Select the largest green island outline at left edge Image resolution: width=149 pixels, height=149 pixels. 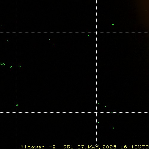pos(2,64)
